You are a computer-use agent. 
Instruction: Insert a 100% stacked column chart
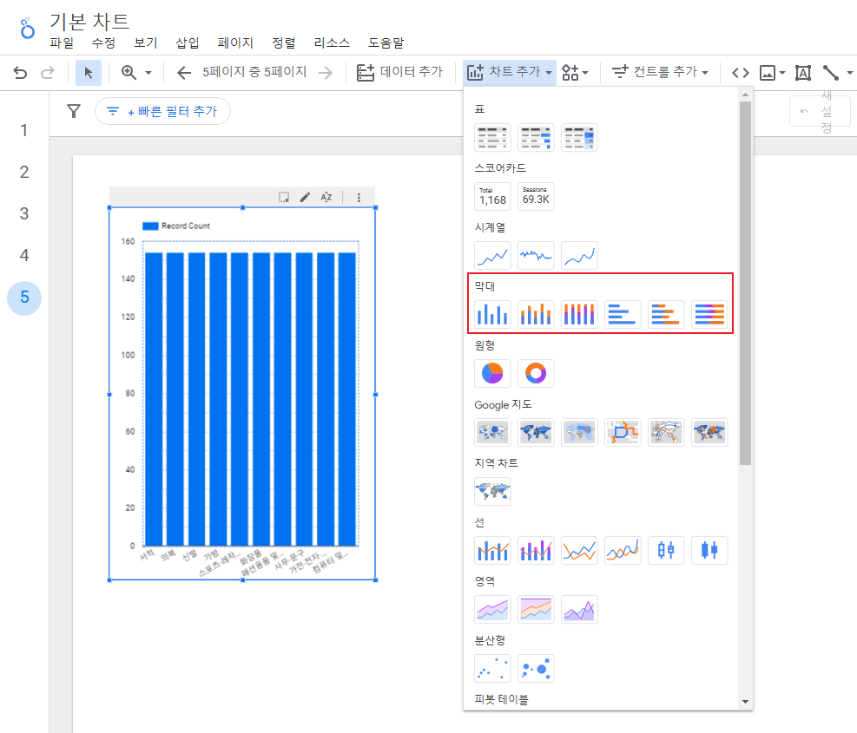point(579,314)
